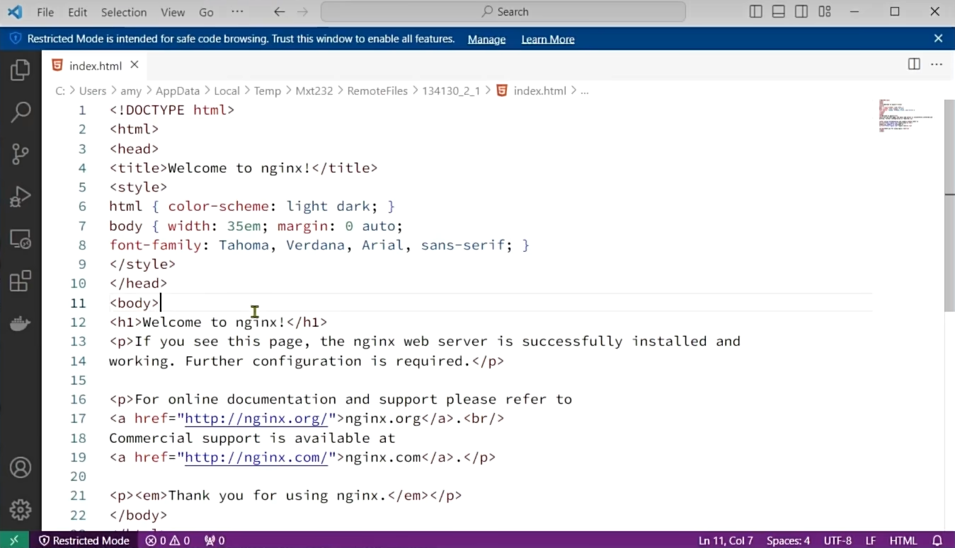955x548 pixels.
Task: Go forward with the right arrow
Action: click(302, 12)
